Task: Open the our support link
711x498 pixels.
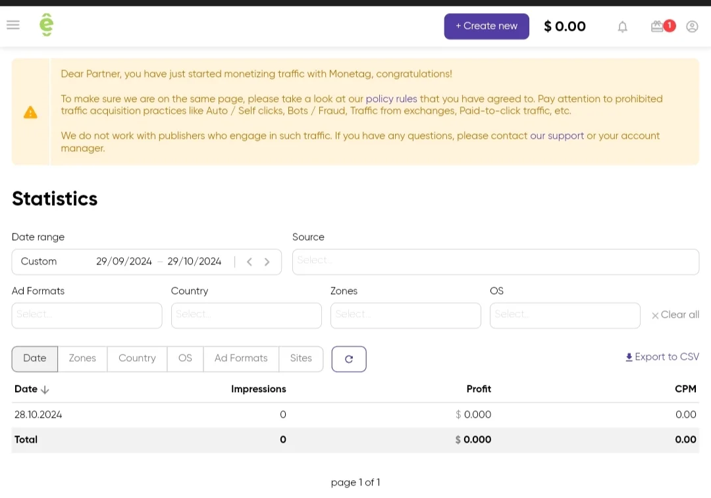Action: tap(557, 136)
